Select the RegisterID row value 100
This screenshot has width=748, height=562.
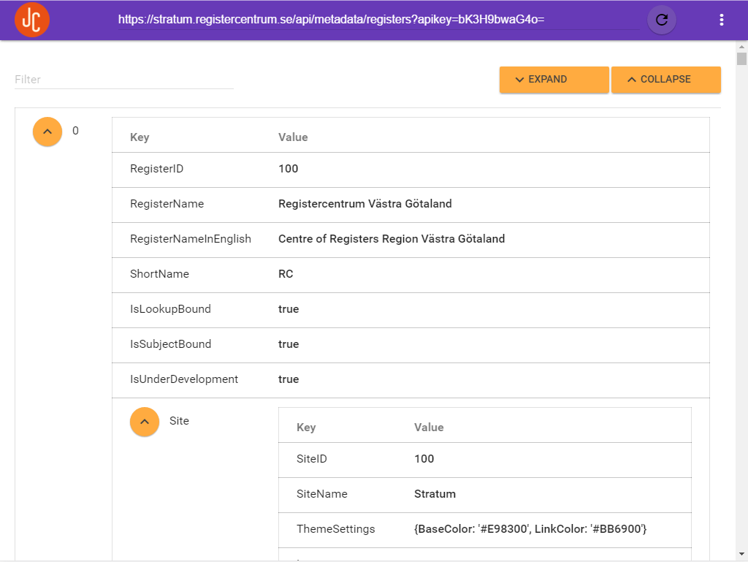289,169
